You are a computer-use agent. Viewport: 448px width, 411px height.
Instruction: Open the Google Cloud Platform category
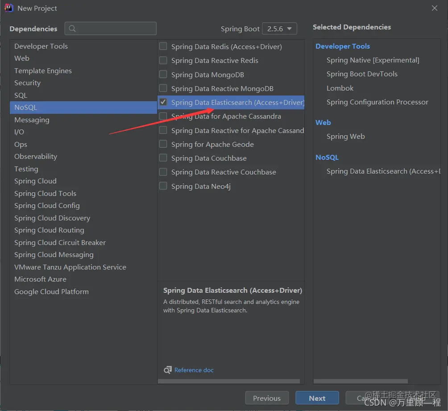tap(83, 292)
